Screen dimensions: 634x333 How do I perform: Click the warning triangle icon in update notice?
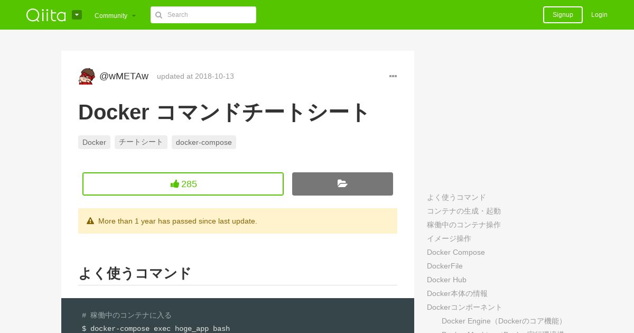(x=90, y=221)
